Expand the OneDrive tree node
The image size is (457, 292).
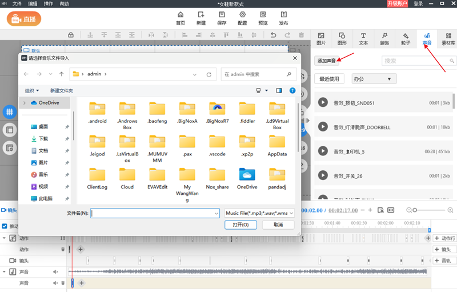pos(25,103)
